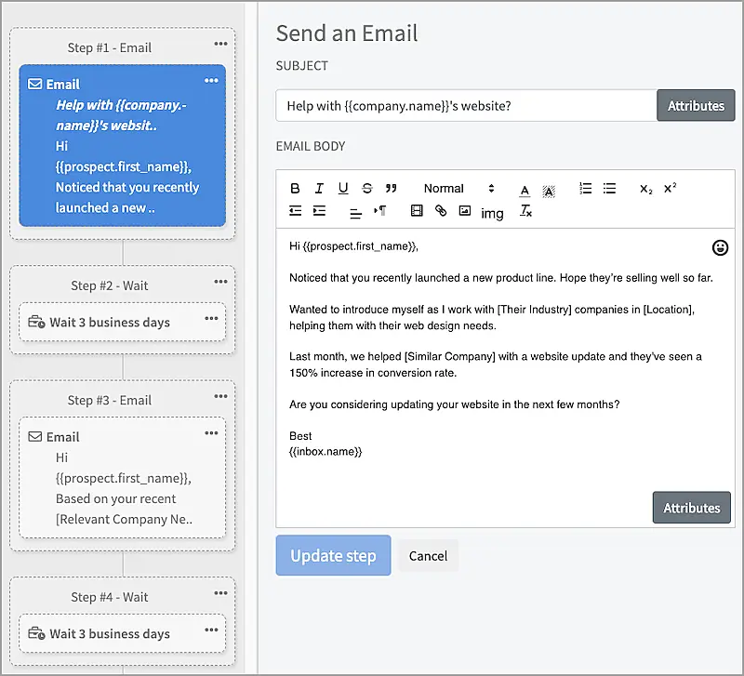Select the Step #3 Email card
Screen dimensions: 744x676
121,478
